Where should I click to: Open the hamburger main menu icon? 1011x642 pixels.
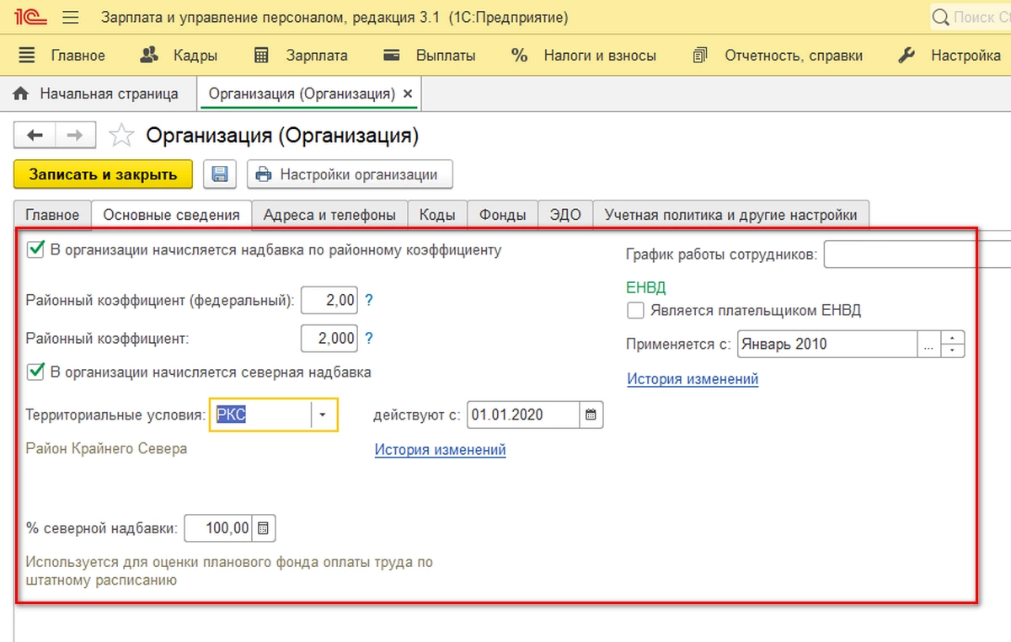[x=71, y=17]
